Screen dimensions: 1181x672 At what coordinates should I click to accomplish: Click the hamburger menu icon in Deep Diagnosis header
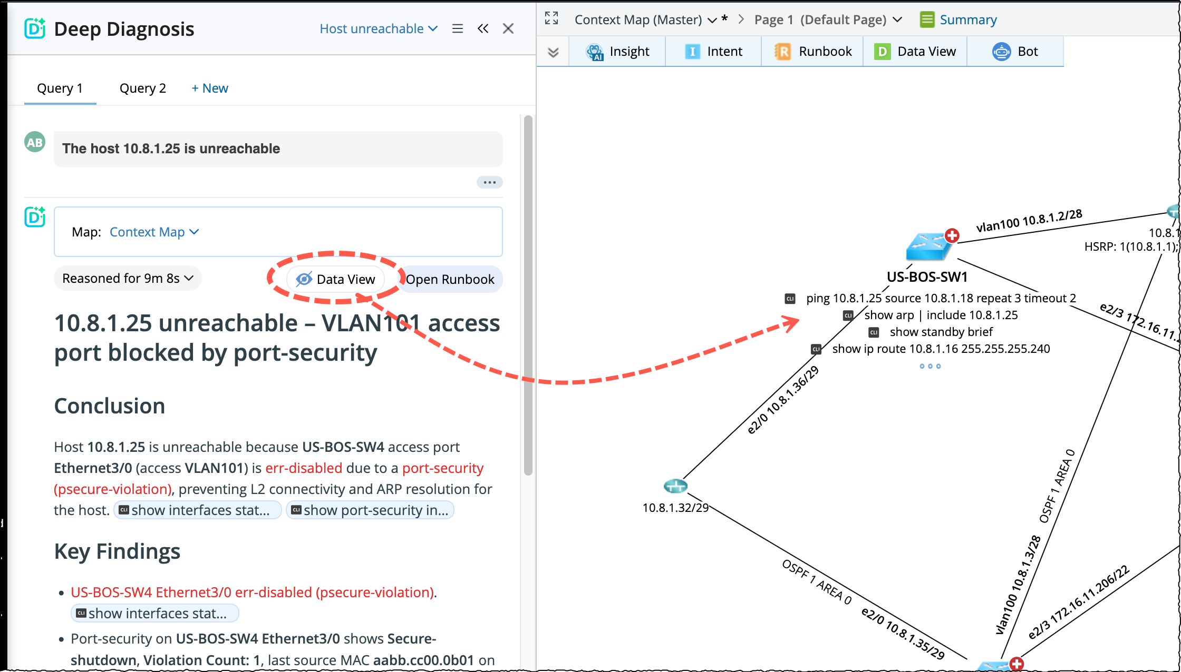coord(457,29)
